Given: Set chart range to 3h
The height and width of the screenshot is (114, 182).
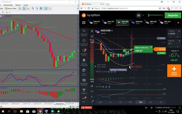Looking at the screenshot, I should (x=120, y=102).
